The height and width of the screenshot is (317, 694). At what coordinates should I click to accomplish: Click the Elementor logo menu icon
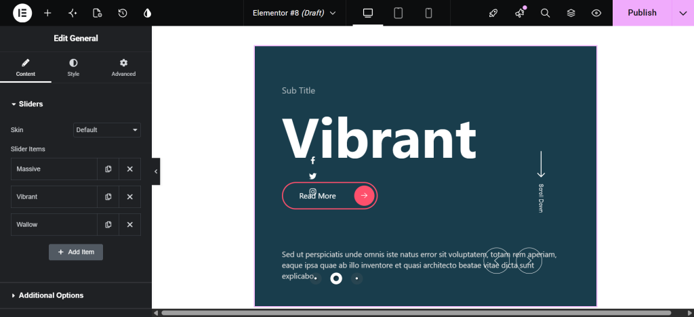point(22,13)
